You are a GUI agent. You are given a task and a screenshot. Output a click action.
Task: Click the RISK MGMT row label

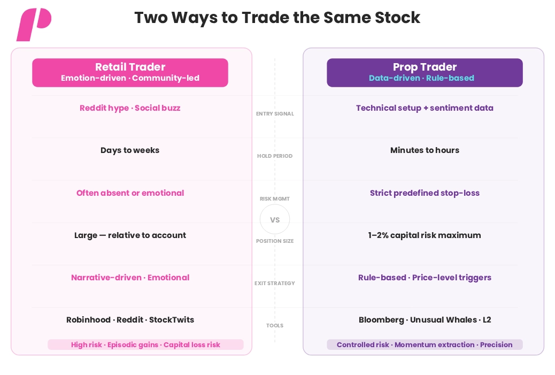[275, 198]
